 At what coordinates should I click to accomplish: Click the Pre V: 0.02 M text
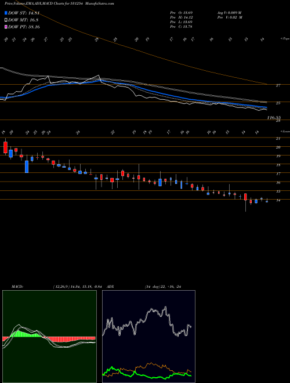pos(229,17)
